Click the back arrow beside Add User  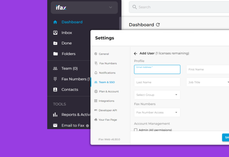[135, 54]
